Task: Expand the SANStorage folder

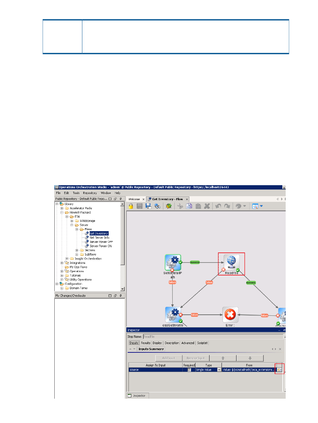Action: [72, 221]
